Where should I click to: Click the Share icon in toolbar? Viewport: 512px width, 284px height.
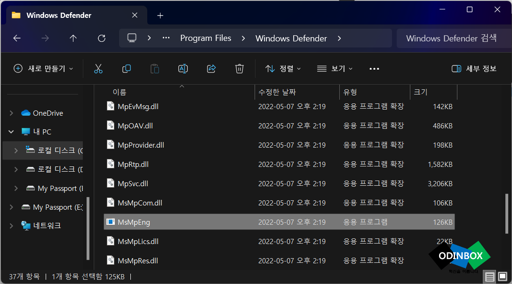211,69
